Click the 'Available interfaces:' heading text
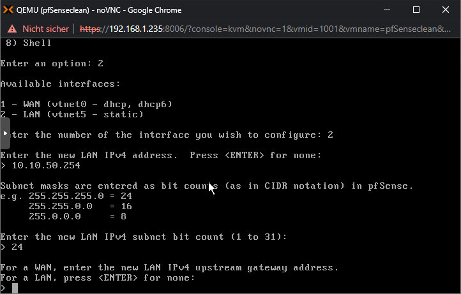This screenshot has height=294, width=461. pos(60,84)
